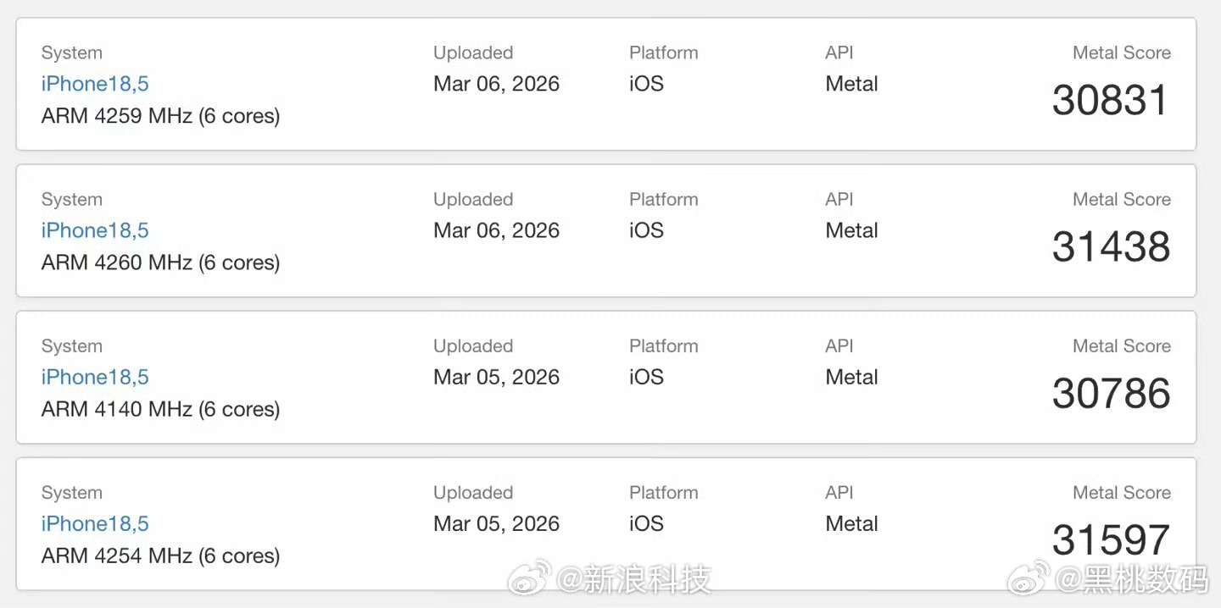
Task: Open iPhone18,5 link with score 31597
Action: tap(95, 523)
